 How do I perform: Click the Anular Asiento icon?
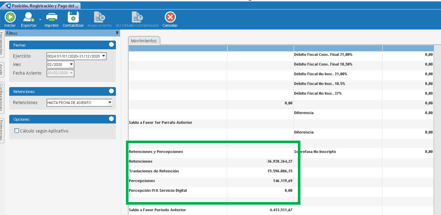99,17
